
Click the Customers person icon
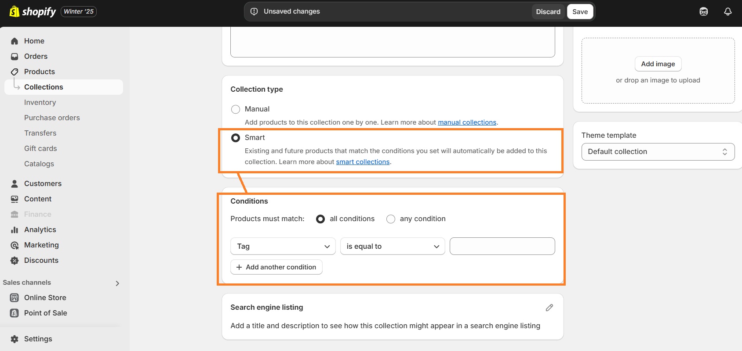tap(15, 183)
